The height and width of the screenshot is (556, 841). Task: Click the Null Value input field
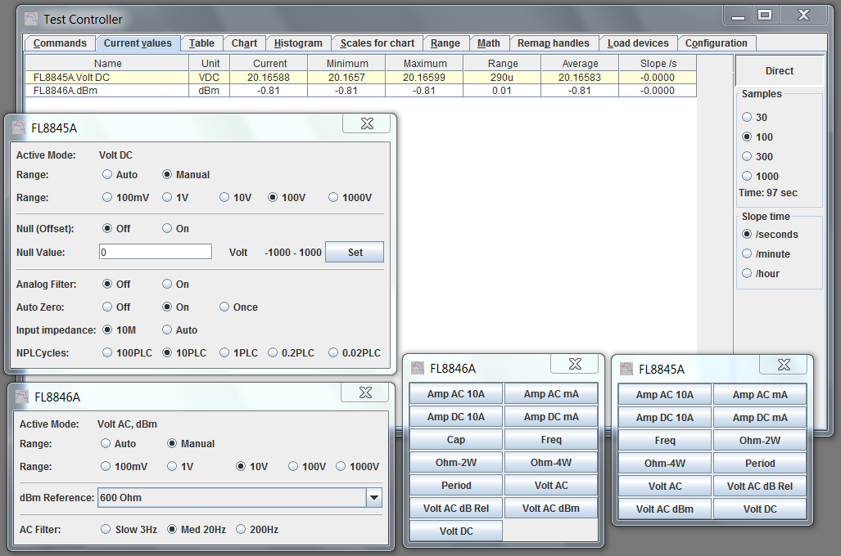(156, 253)
